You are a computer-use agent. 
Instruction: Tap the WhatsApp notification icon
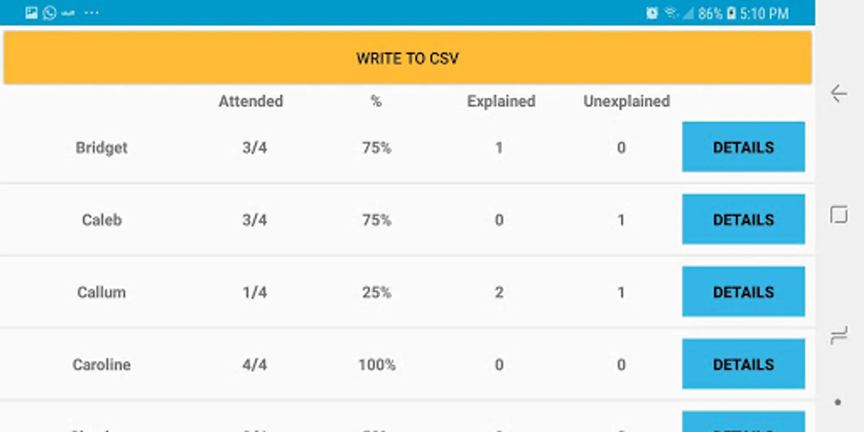click(x=49, y=12)
